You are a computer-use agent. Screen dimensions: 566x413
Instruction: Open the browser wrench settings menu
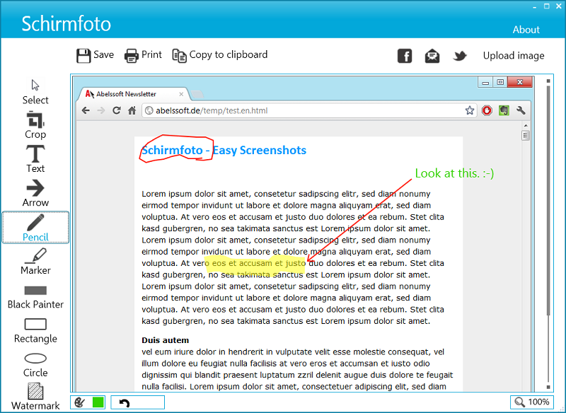click(521, 110)
